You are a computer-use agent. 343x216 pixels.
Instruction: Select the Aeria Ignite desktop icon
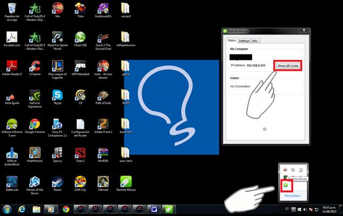(12, 97)
